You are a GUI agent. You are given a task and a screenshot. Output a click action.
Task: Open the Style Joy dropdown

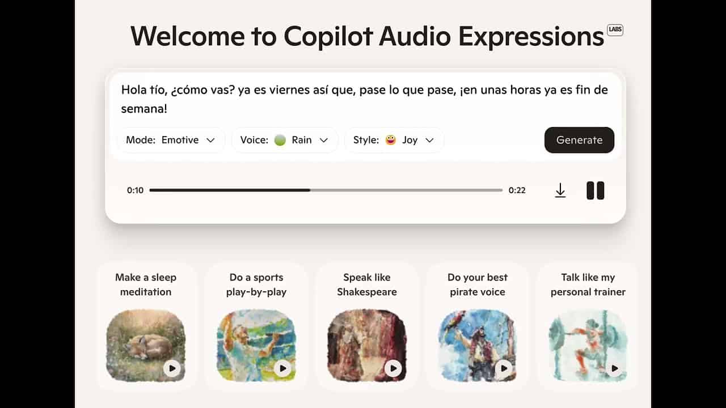(394, 140)
